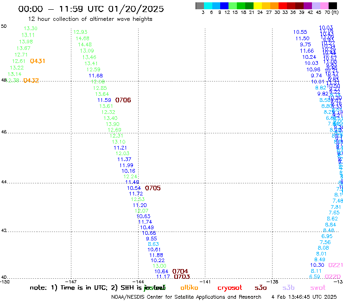343x301 pixels.
Task: Click the altika satellite legend label
Action: (x=189, y=288)
